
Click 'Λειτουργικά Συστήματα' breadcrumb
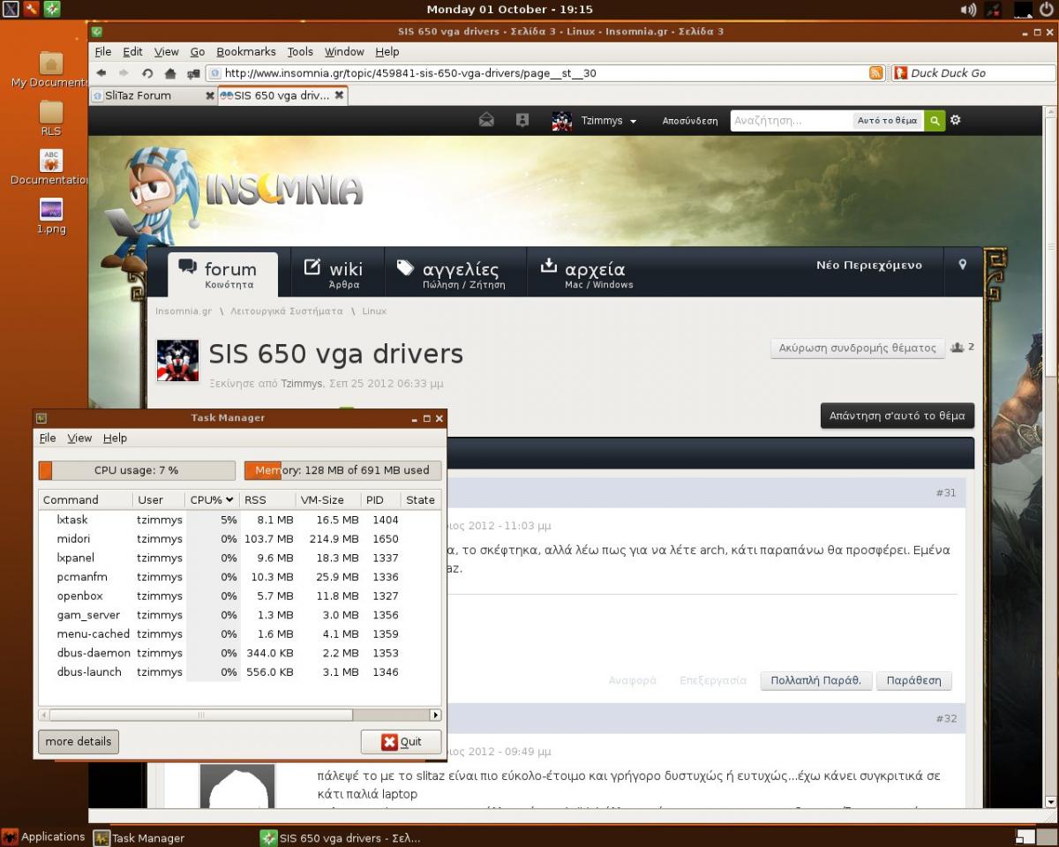(x=287, y=311)
